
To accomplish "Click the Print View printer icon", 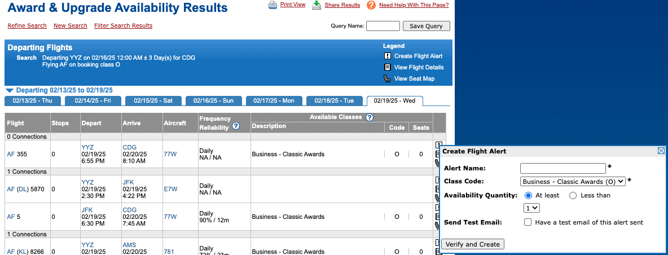I will coord(273,5).
